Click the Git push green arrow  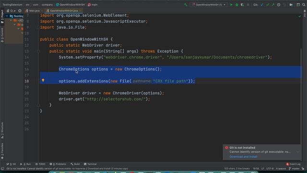coord(273,5)
